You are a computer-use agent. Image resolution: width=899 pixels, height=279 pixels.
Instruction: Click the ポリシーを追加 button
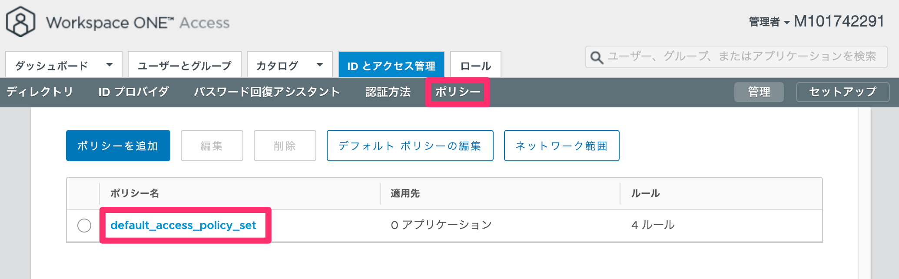tap(118, 146)
